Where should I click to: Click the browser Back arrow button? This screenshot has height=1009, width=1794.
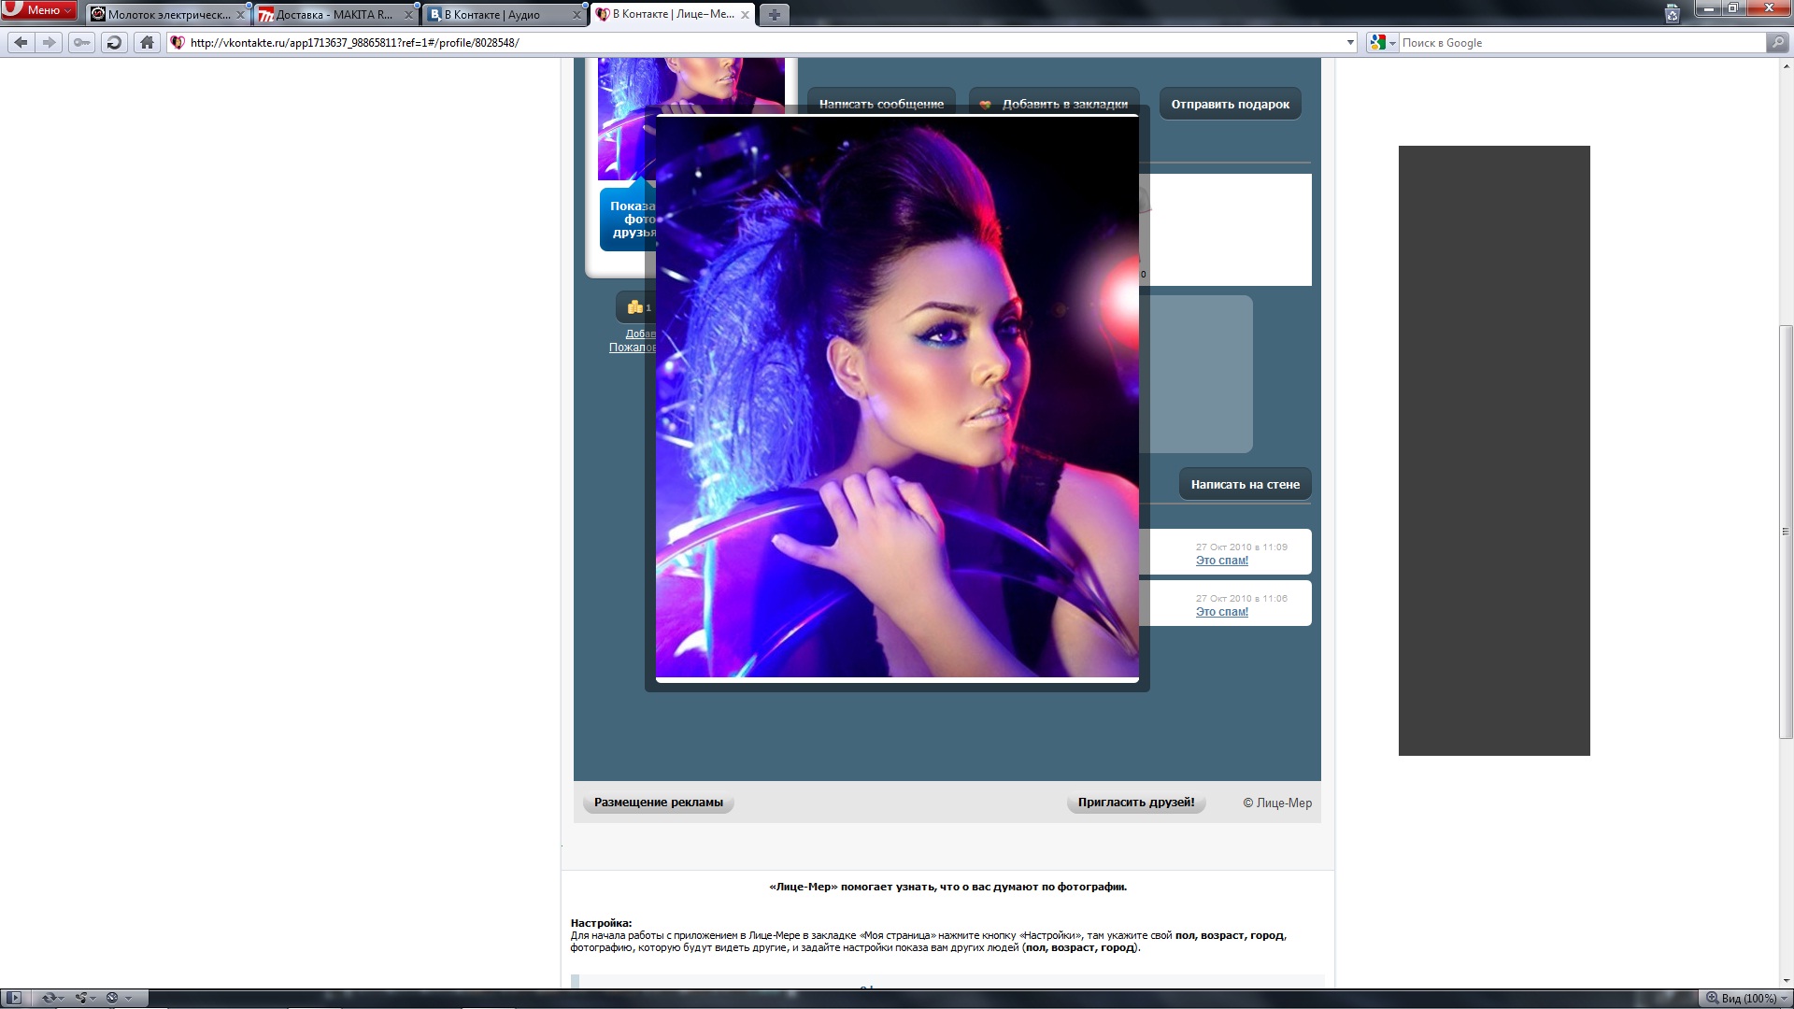pyautogui.click(x=21, y=42)
